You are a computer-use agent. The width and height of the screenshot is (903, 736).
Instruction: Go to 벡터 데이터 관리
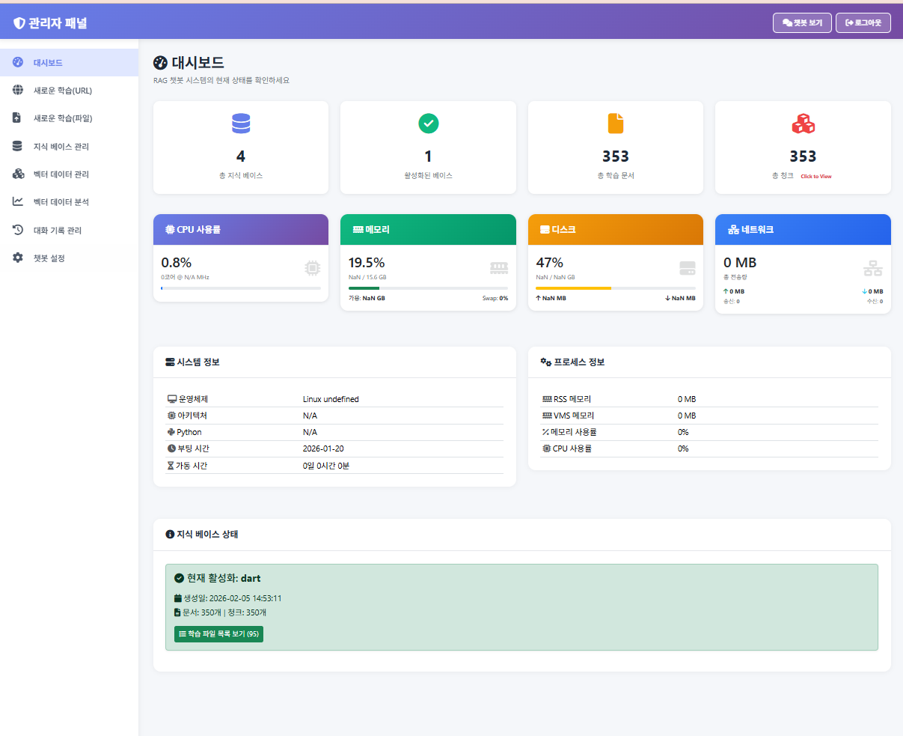(69, 174)
